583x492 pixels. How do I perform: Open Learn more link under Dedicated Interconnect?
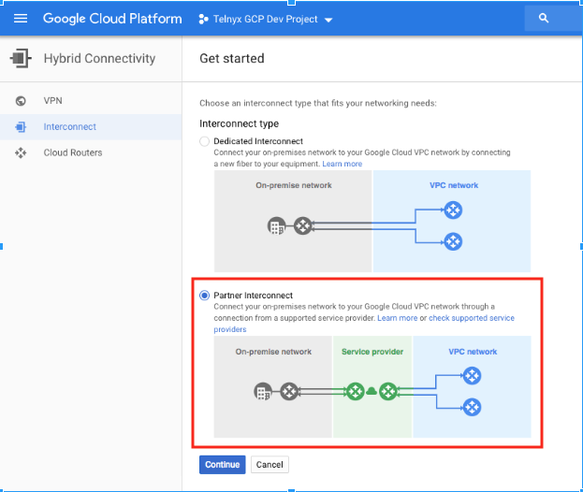click(343, 164)
